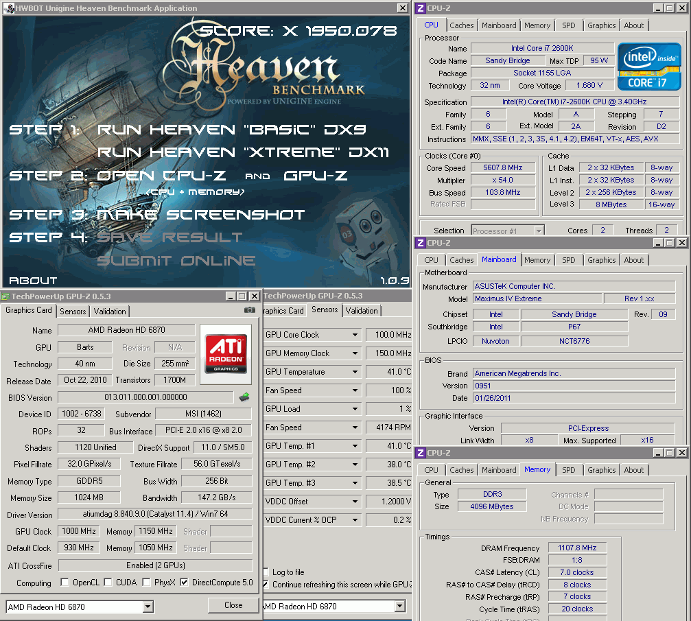Screen dimensions: 691x621
Task: Click ABOUT in Heaven Benchmark
Action: [x=33, y=281]
